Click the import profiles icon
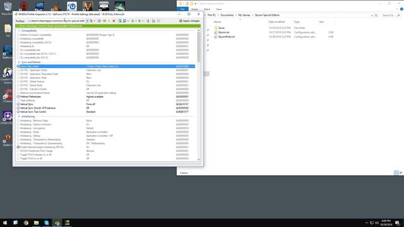The width and height of the screenshot is (404, 227). pyautogui.click(x=140, y=21)
